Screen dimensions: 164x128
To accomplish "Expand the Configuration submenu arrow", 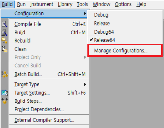I will click(85, 13).
